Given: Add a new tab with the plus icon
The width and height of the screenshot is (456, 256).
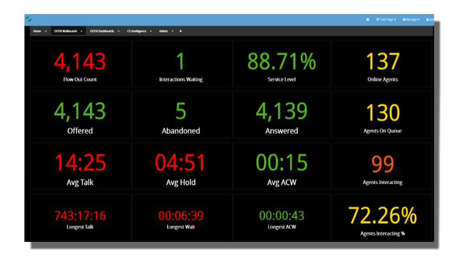Looking at the screenshot, I should (180, 31).
